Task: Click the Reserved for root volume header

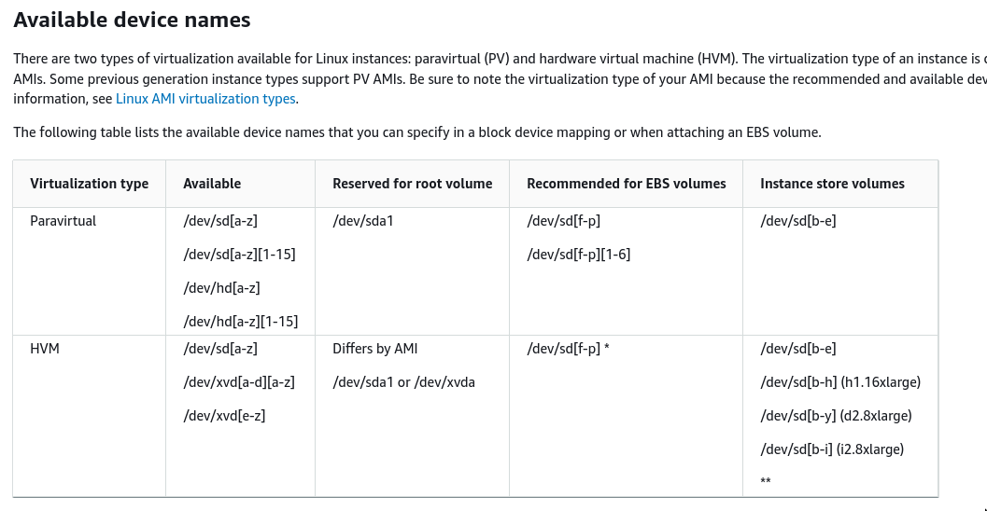Action: [412, 184]
